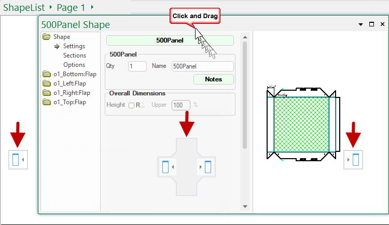This screenshot has width=389, height=225.
Task: Click the dock-right icon in center docking cross
Action: 207,167
